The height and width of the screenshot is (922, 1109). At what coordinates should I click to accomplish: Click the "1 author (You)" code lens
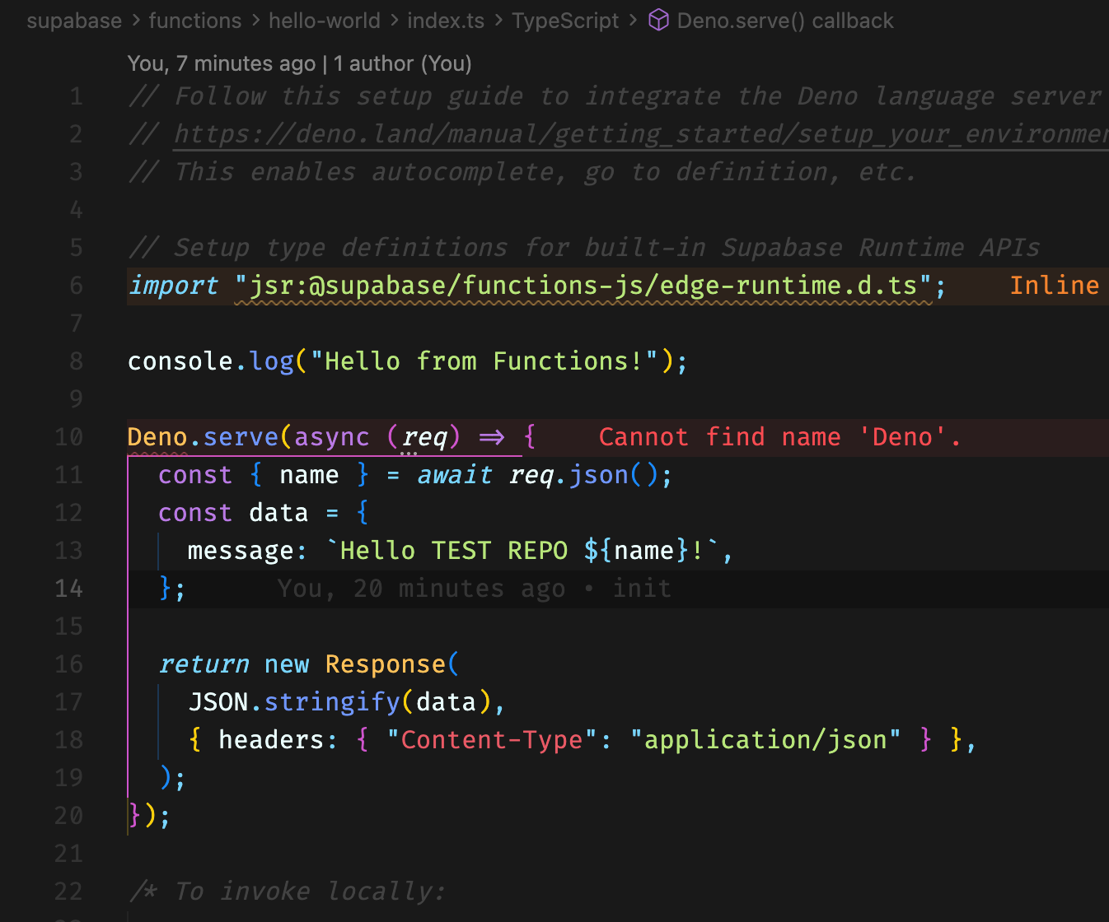[x=403, y=63]
